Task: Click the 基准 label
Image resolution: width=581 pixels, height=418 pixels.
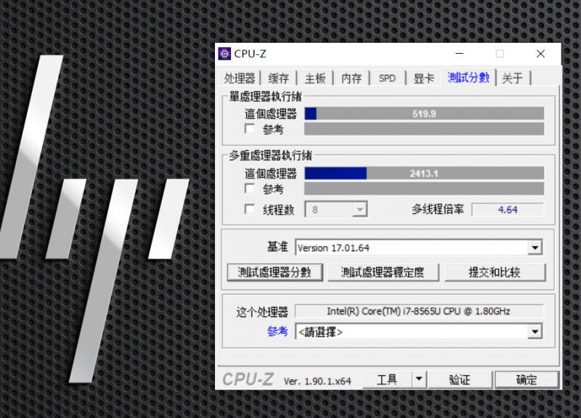Action: point(277,247)
